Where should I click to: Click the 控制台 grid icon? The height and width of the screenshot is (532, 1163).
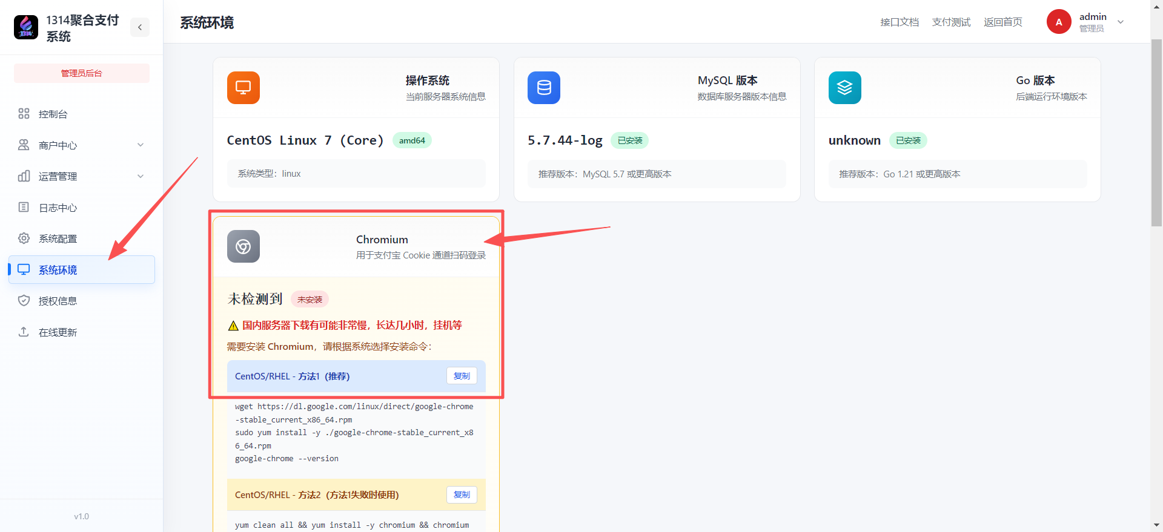24,114
